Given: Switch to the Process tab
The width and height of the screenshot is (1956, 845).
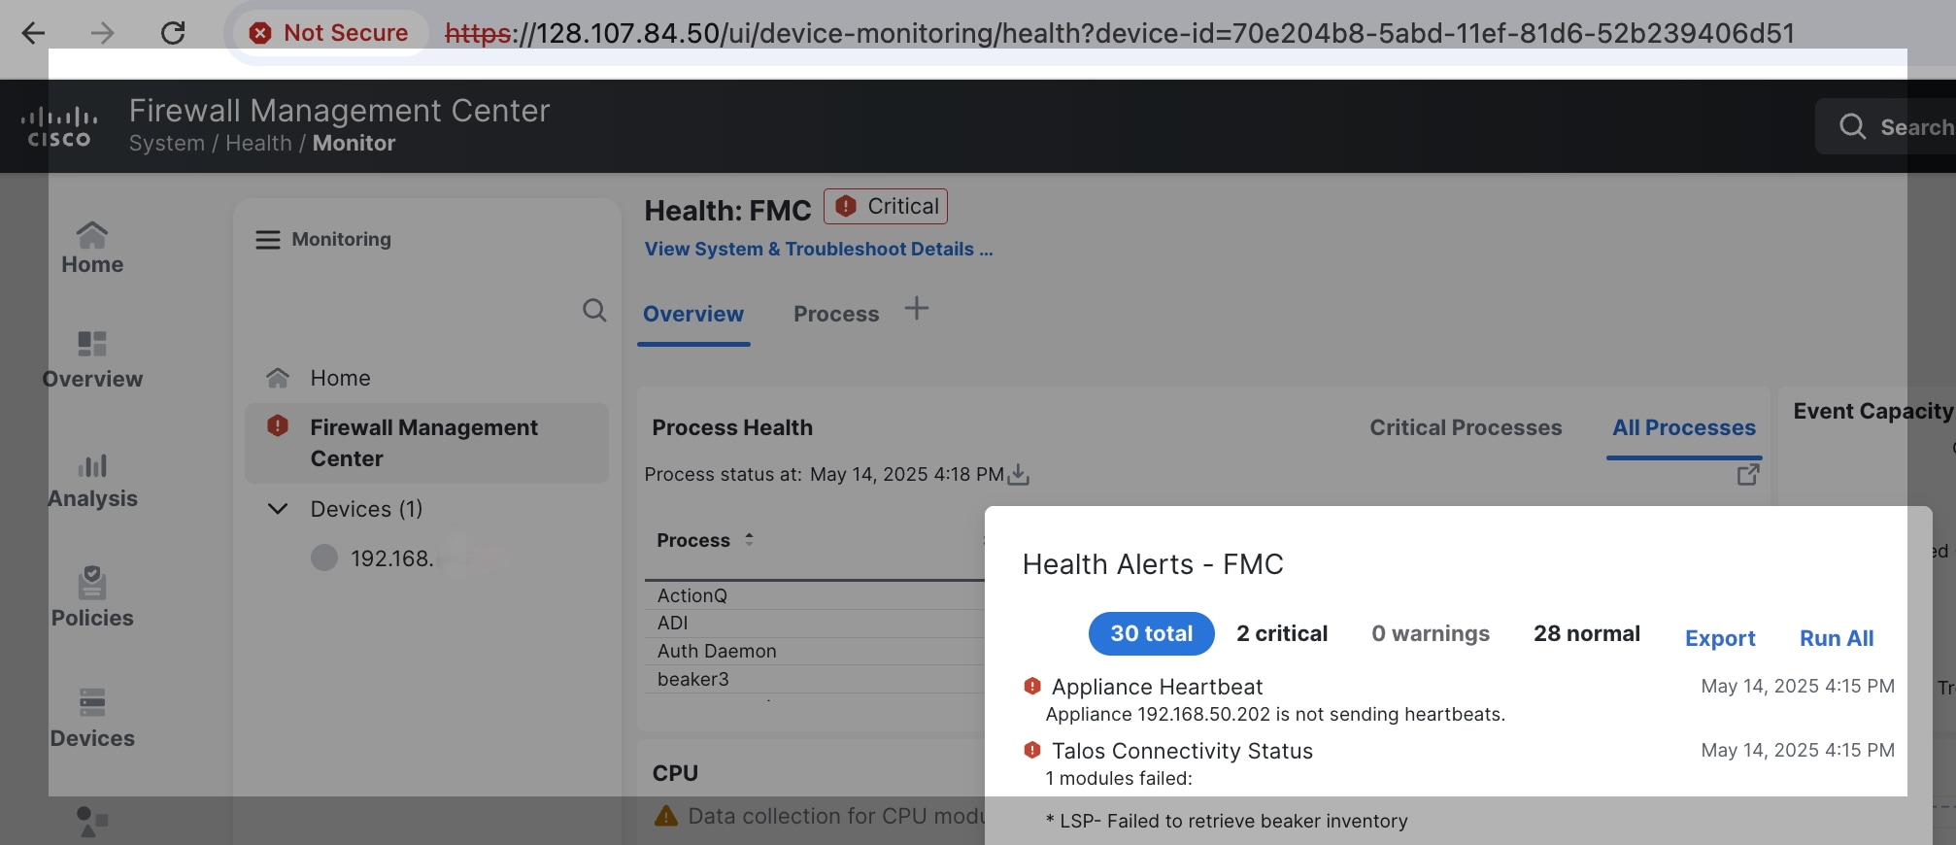Looking at the screenshot, I should coord(835,315).
